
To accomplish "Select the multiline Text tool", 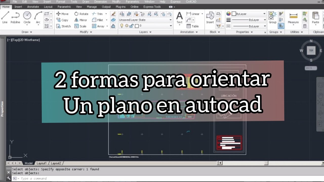I will point(179,18).
